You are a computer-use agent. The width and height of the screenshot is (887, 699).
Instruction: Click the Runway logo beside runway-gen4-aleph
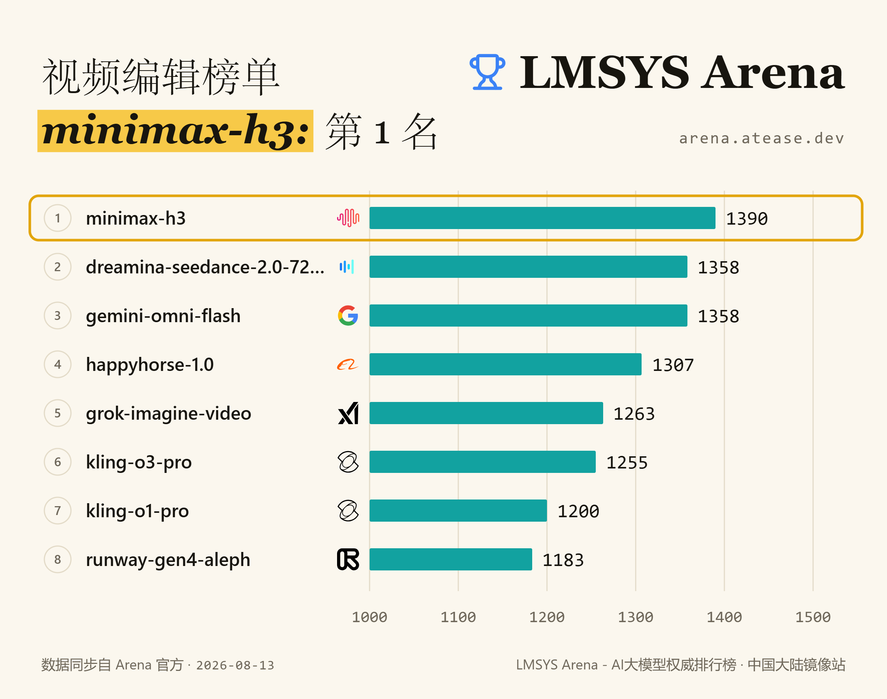(348, 559)
